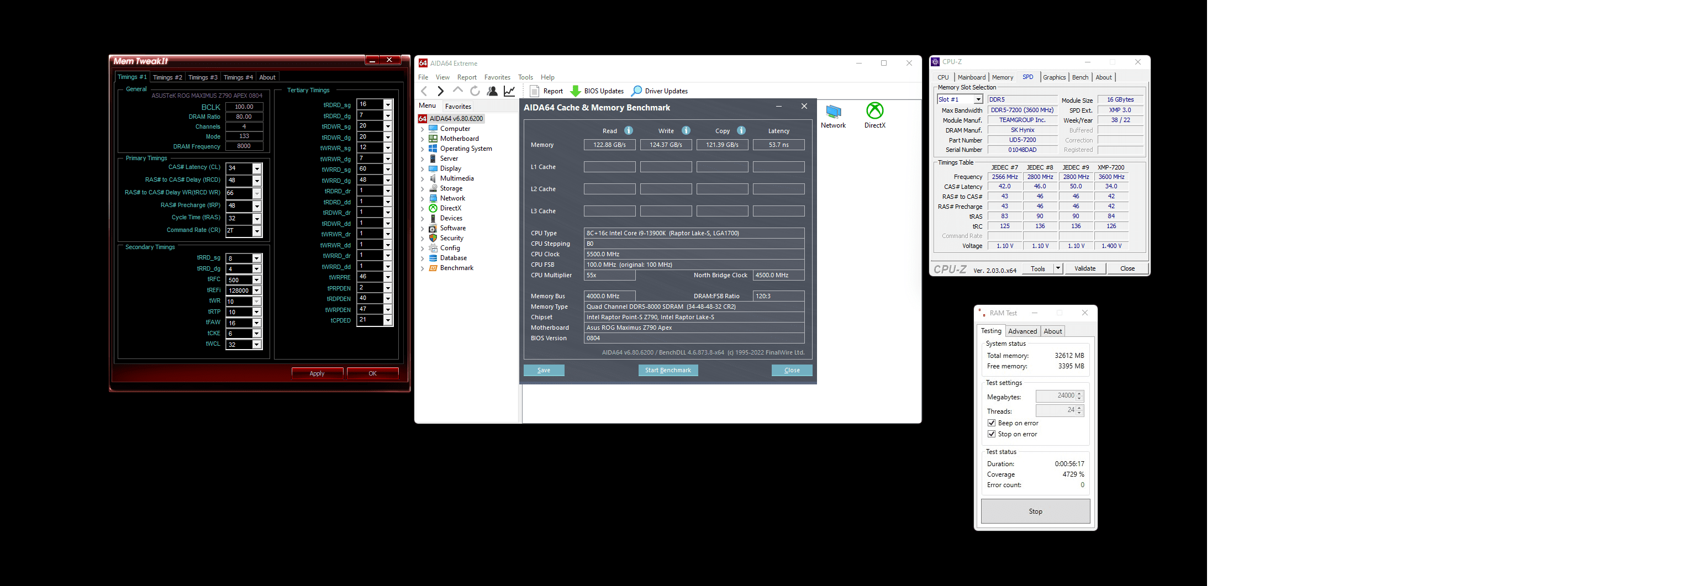Select Display in the AIDA64 tree

coord(451,168)
